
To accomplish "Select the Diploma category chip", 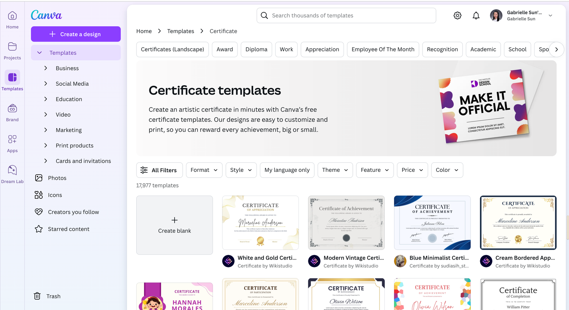I will [x=256, y=49].
